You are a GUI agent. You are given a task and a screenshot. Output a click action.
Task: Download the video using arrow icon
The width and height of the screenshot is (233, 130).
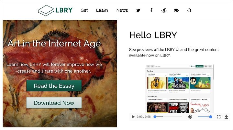pyautogui.click(x=226, y=117)
